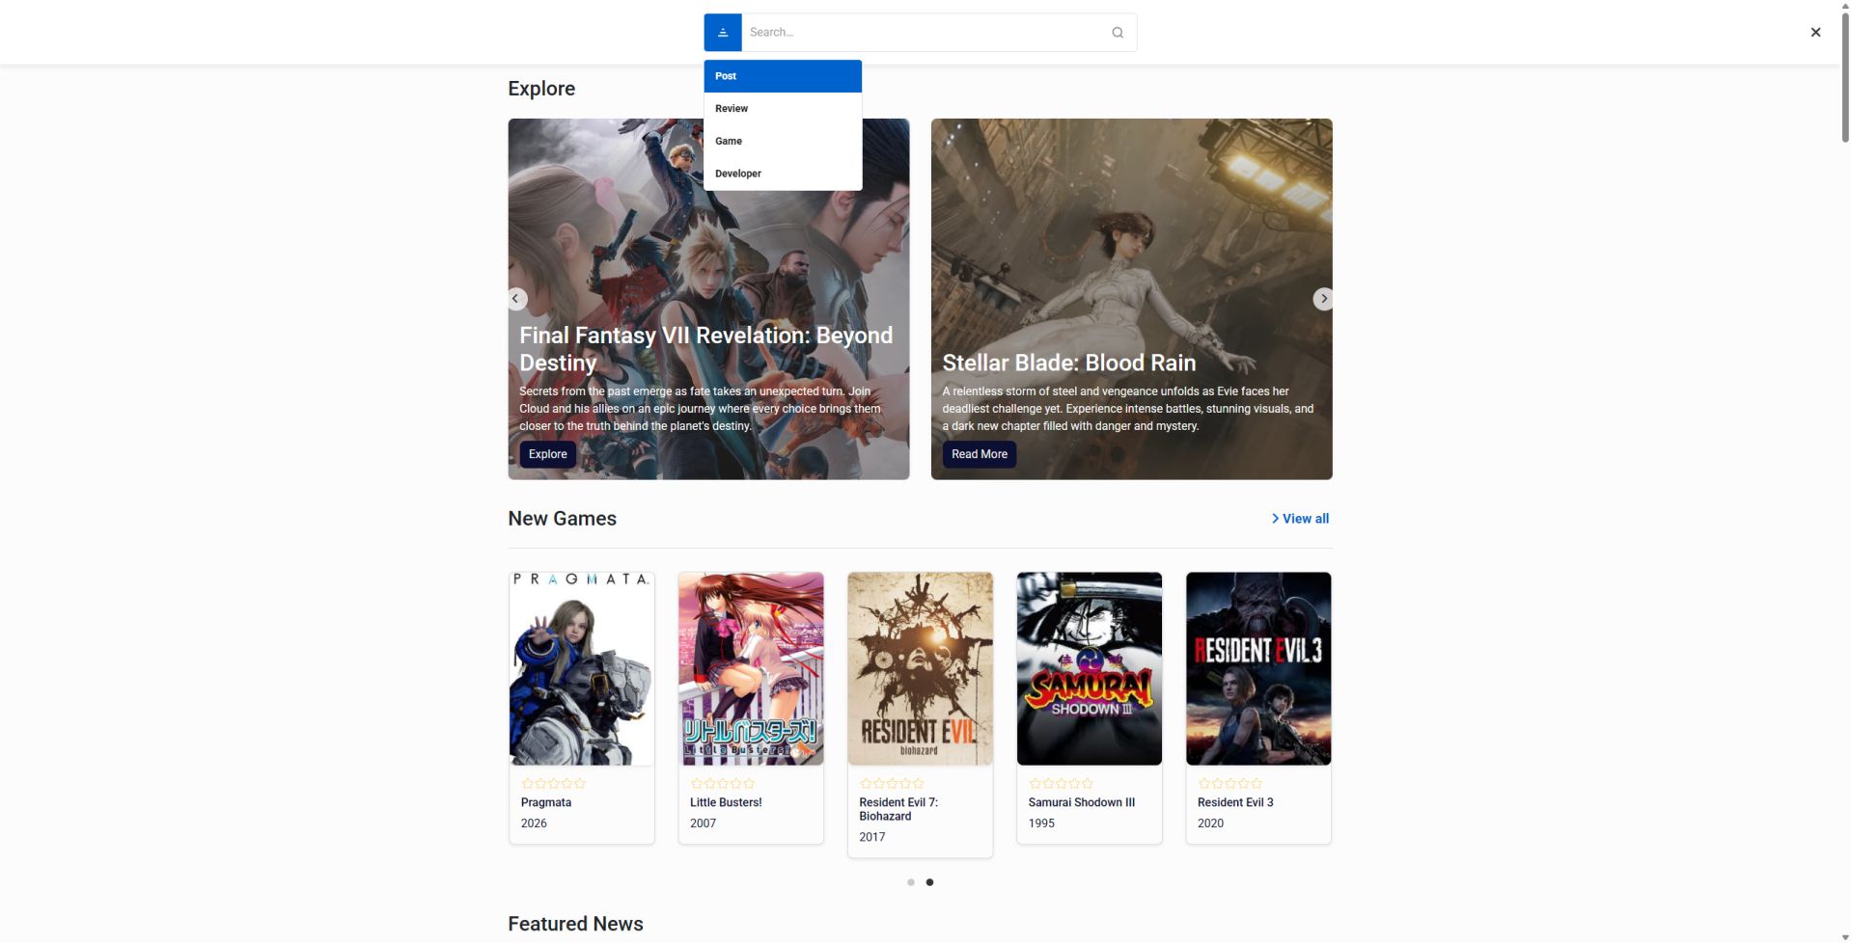Image resolution: width=1851 pixels, height=943 pixels.
Task: Switch to first New Games carousel page dot
Action: click(x=910, y=882)
